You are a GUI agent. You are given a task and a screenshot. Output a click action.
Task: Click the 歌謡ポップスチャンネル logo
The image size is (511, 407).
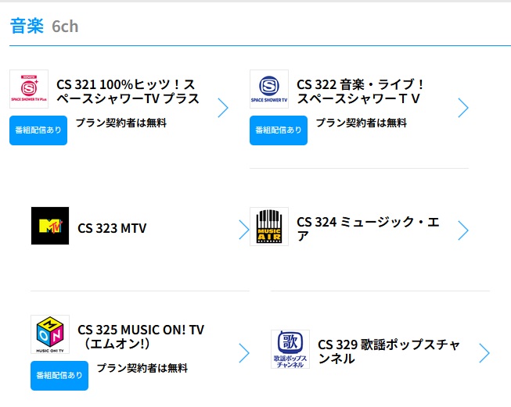(290, 349)
